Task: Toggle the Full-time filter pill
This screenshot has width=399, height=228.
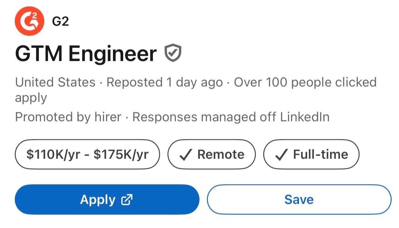Action: 311,154
